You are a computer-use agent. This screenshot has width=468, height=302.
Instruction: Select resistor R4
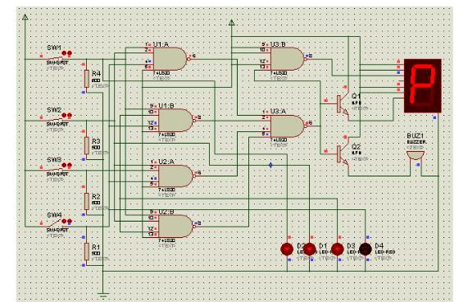[x=87, y=79]
